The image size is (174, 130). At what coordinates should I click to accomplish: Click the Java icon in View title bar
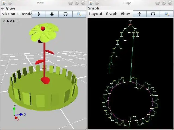(x=4, y=3)
